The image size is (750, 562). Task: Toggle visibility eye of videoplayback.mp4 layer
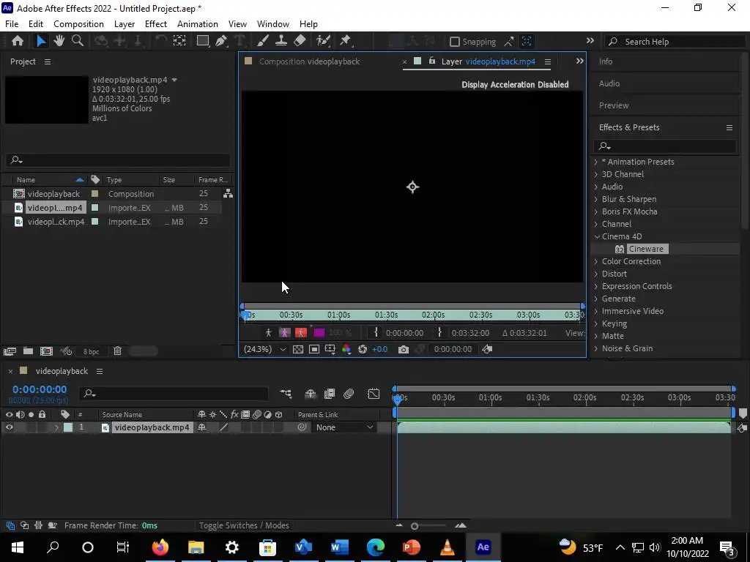pyautogui.click(x=9, y=427)
